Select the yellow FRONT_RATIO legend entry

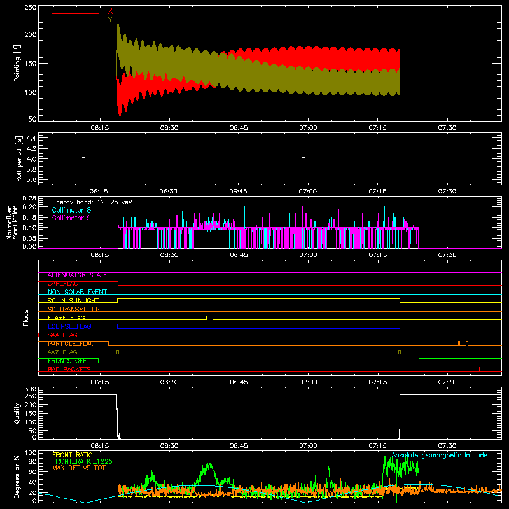73,455
